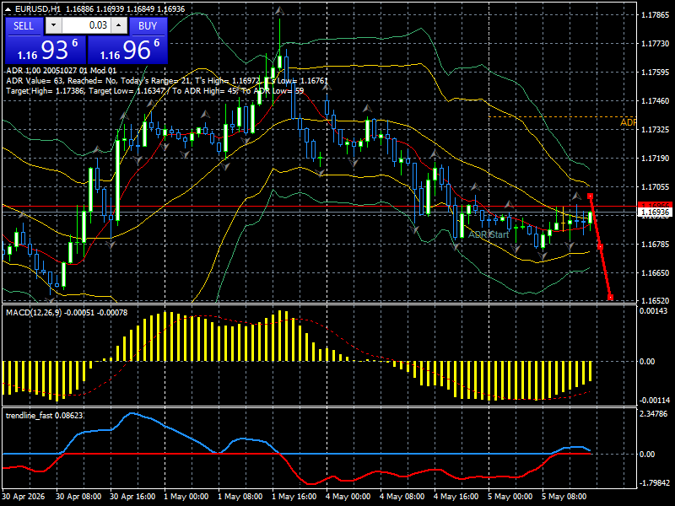Click the fractal arrow above the highest candle
Screen dimensions: 675x506
279,9
